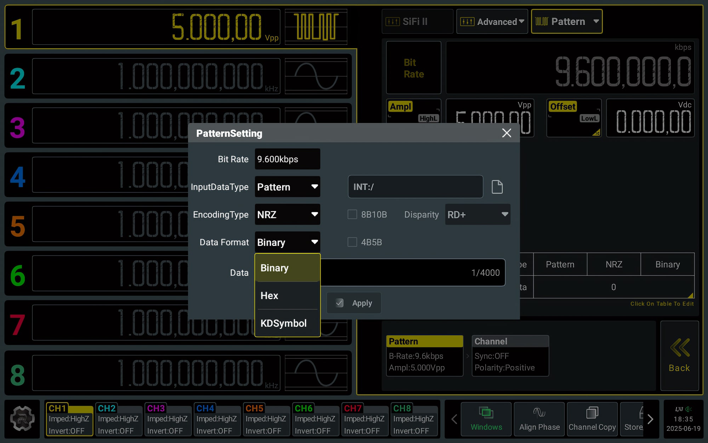Collapse the Data Format Binary dropdown
The image size is (708, 443).
click(x=287, y=242)
